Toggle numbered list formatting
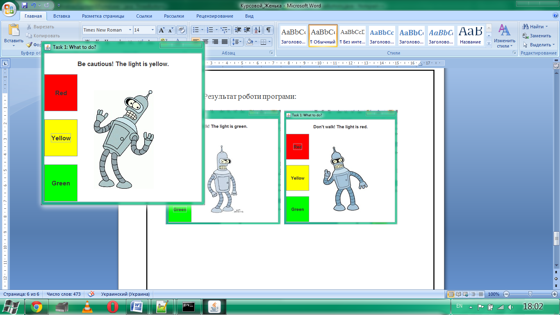The image size is (560, 315). [210, 30]
